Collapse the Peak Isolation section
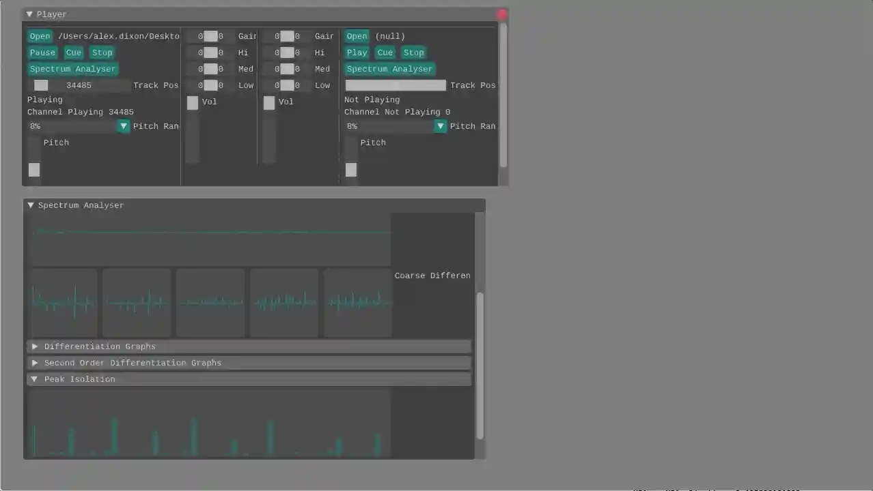873x491 pixels. coord(79,379)
